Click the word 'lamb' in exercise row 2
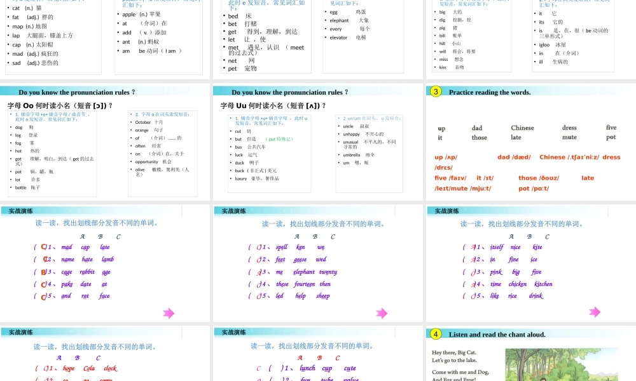Screen dimensions: 636x381 (107, 259)
